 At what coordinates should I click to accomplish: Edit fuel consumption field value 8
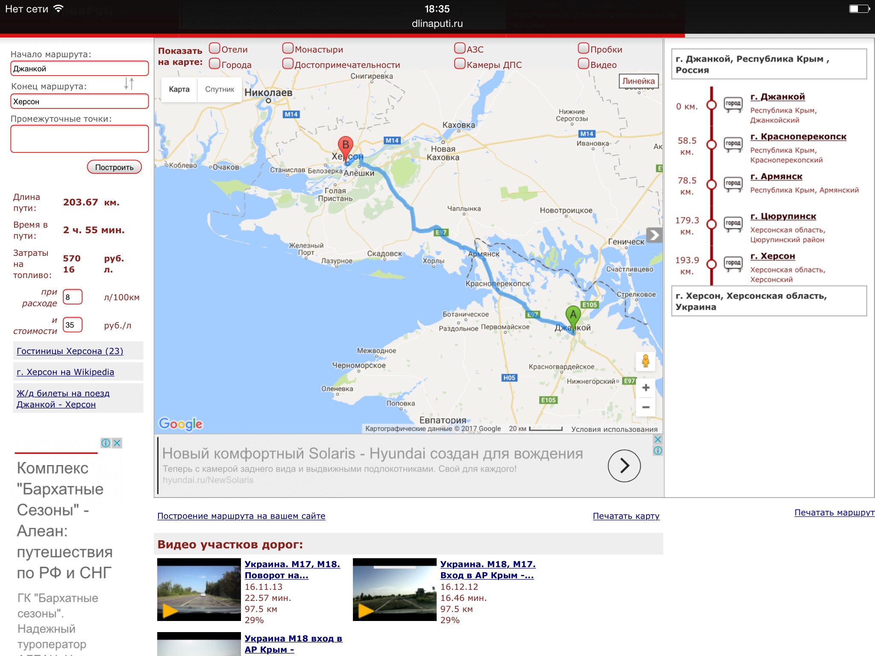[73, 297]
